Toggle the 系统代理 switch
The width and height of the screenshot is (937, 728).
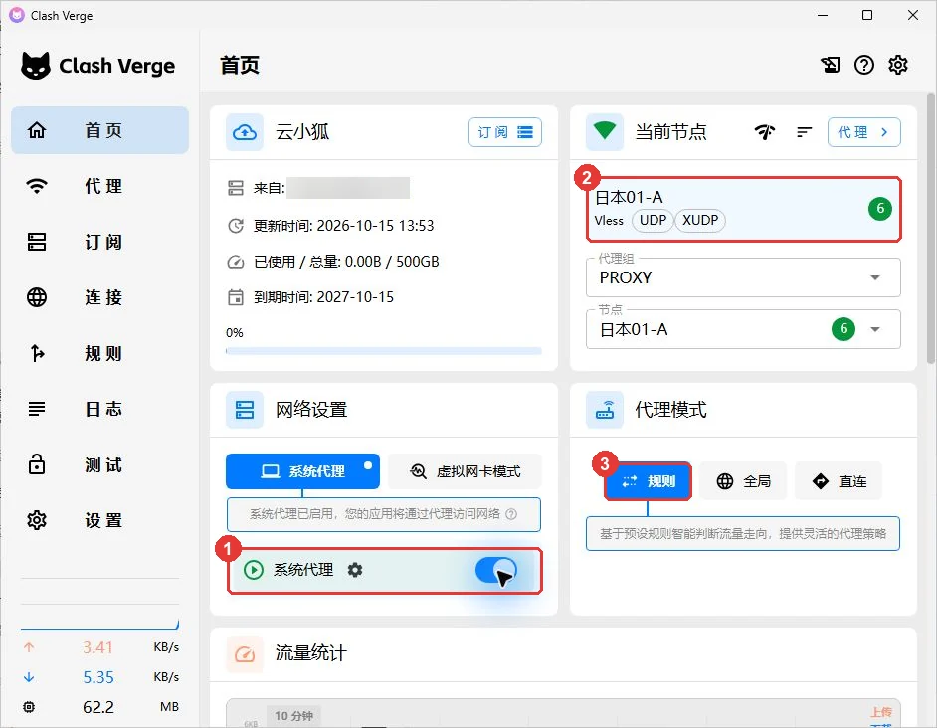tap(496, 570)
